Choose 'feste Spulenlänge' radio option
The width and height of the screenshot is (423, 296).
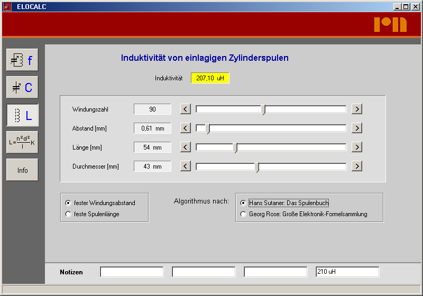68,214
